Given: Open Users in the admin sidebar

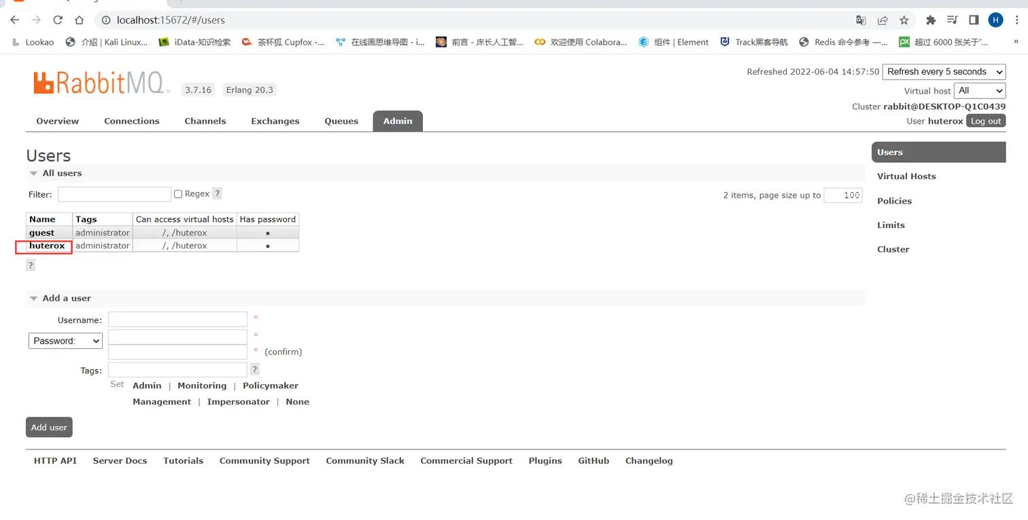Looking at the screenshot, I should tap(938, 152).
